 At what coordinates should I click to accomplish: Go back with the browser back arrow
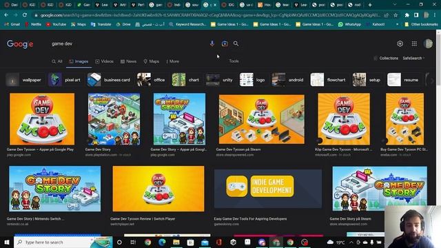coord(6,15)
